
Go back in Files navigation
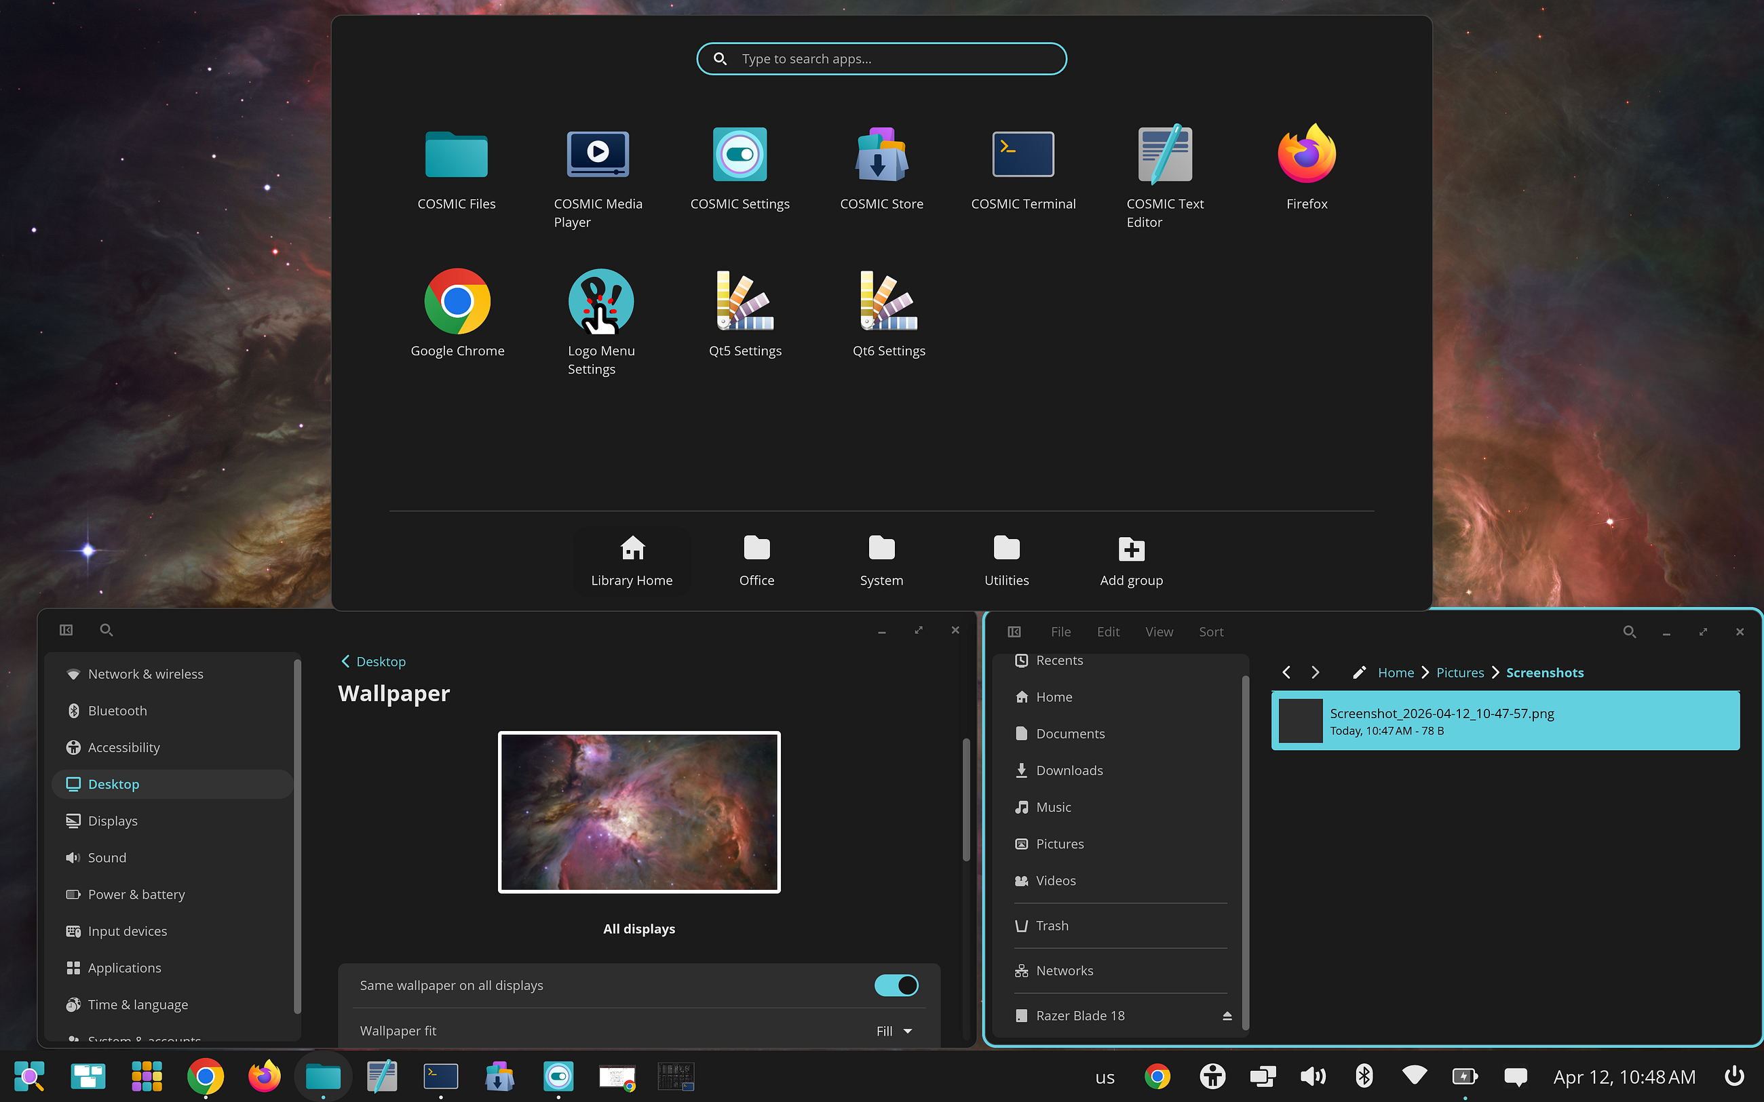click(1286, 672)
